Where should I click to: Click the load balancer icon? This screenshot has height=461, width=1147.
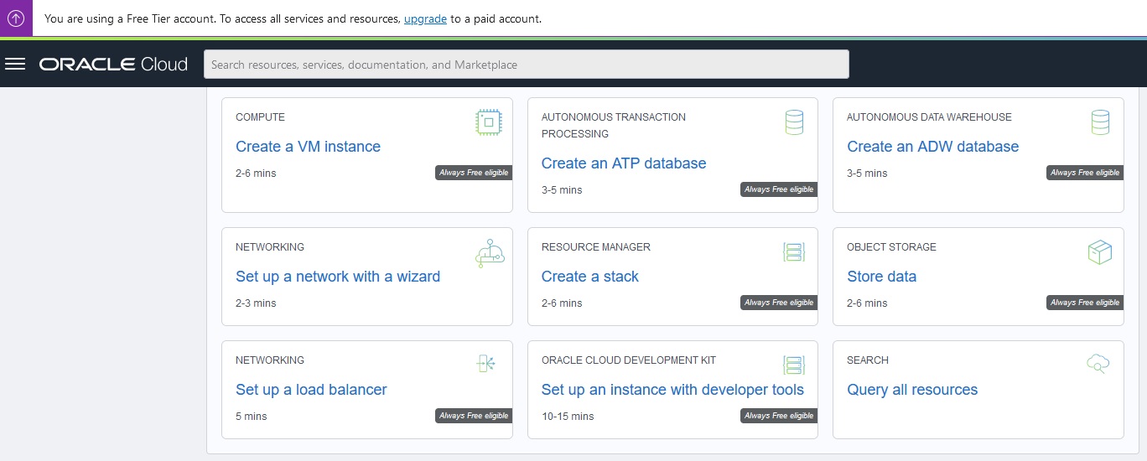487,365
